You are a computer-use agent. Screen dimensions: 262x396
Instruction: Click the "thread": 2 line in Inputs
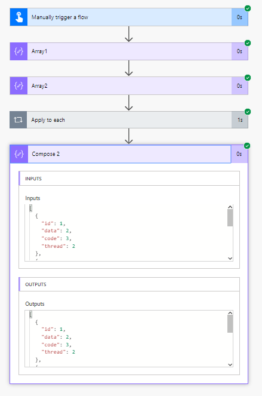click(58, 246)
